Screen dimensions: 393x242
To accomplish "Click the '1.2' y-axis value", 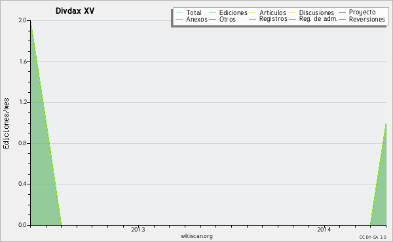I will click(x=22, y=102).
